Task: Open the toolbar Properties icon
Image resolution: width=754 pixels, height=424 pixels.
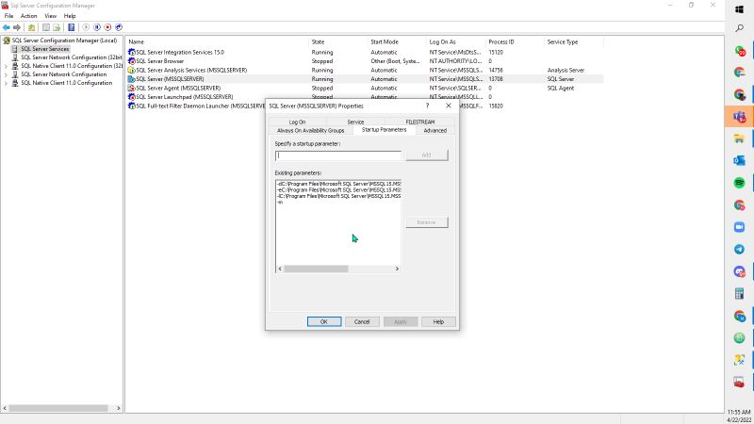Action: pyautogui.click(x=46, y=27)
